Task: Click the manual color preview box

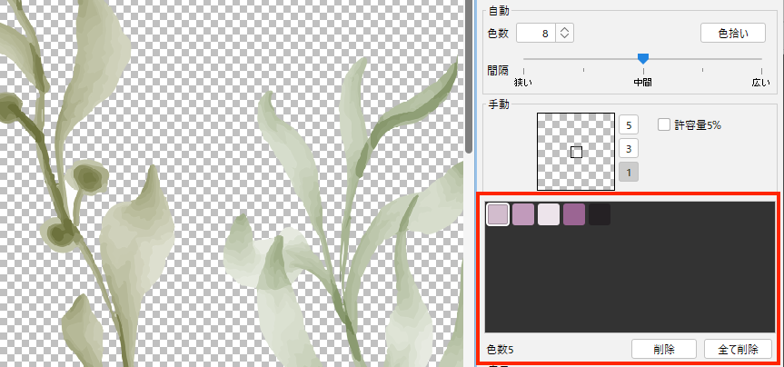Action: point(576,152)
